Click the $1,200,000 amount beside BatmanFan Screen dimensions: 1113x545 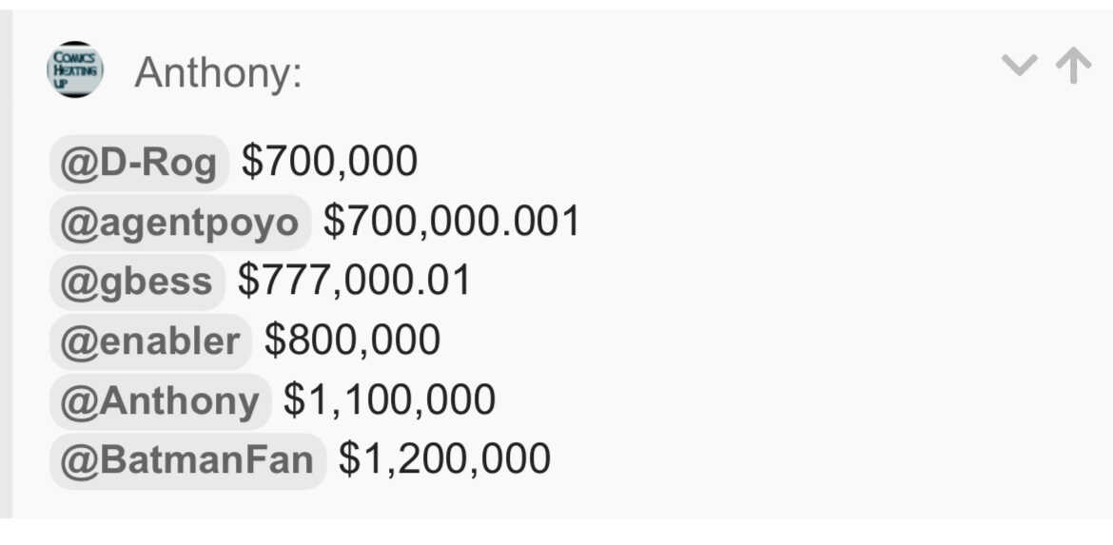(444, 459)
